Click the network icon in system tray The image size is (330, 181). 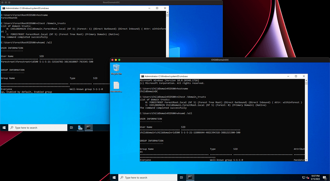304,177
